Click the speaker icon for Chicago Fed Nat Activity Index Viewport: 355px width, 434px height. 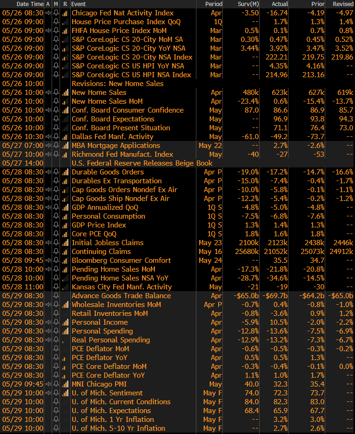[x=48, y=13]
